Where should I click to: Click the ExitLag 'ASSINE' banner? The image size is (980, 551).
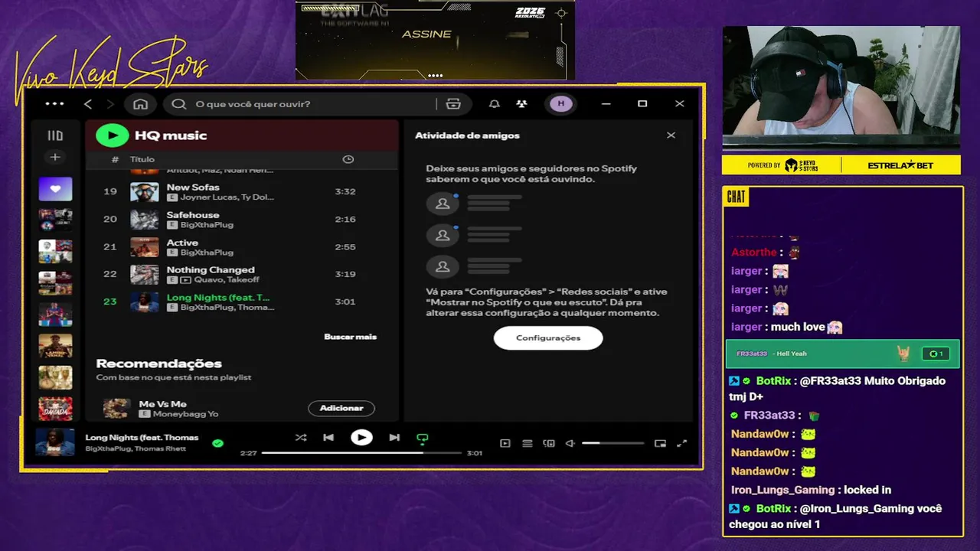pos(435,40)
